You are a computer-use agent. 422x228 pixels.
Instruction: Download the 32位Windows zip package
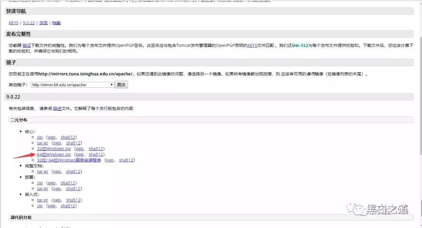54,148
